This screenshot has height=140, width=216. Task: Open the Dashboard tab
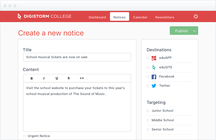click(97, 17)
